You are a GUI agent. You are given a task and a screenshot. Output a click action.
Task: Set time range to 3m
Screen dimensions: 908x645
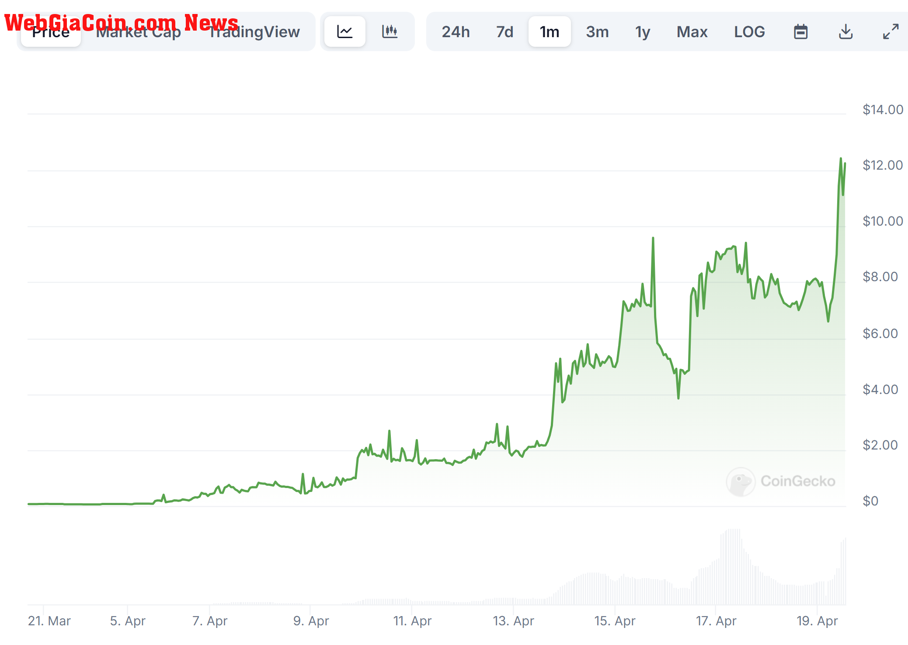[597, 31]
